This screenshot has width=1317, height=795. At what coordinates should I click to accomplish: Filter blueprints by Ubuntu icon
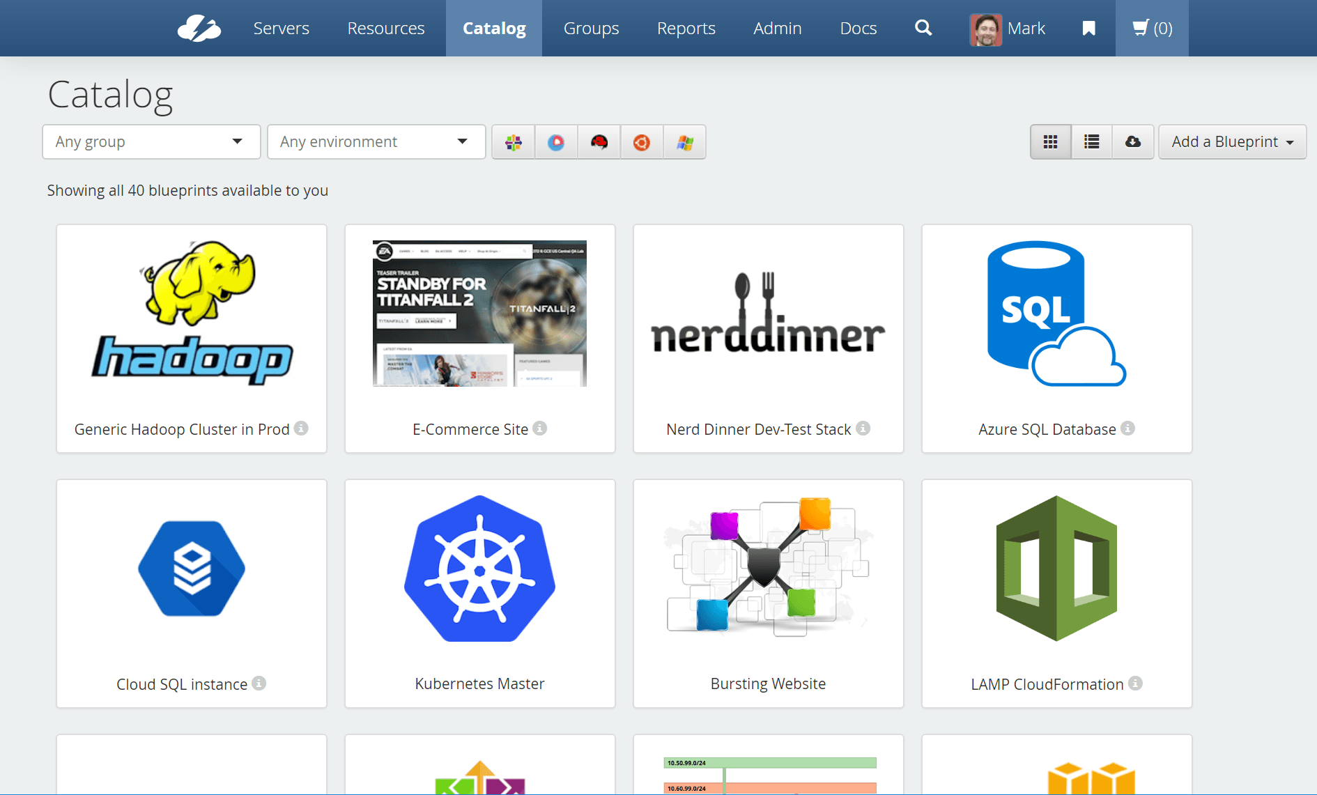(x=642, y=142)
